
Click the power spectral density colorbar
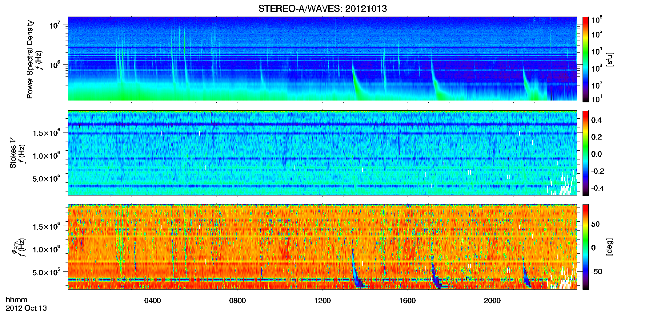coord(586,59)
